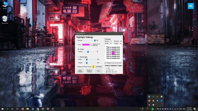Click the pink pen icon in tray overflow
Viewport: 198px width, 111px height.
coord(149,105)
